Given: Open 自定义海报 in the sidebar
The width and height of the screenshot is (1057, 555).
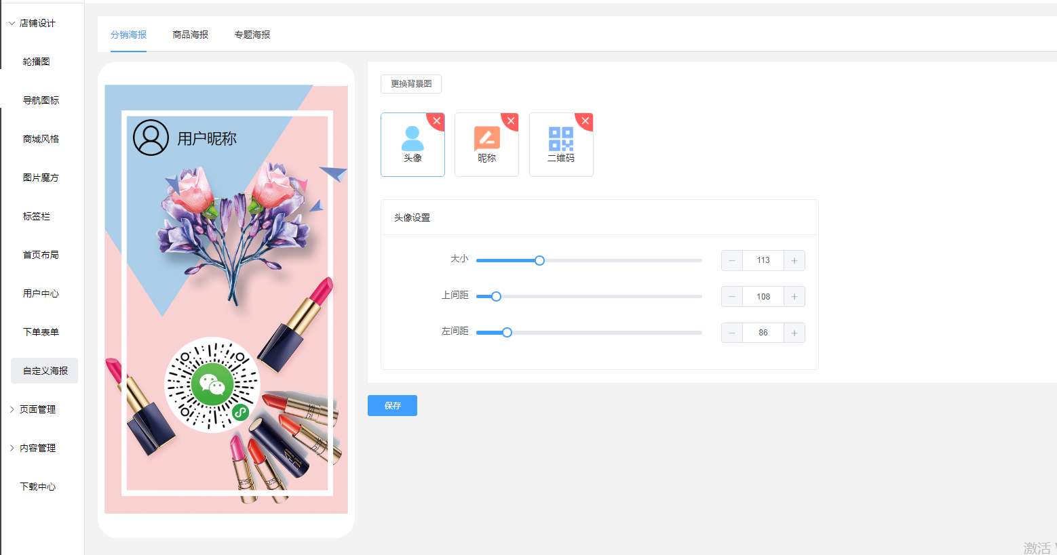Looking at the screenshot, I should coord(45,371).
